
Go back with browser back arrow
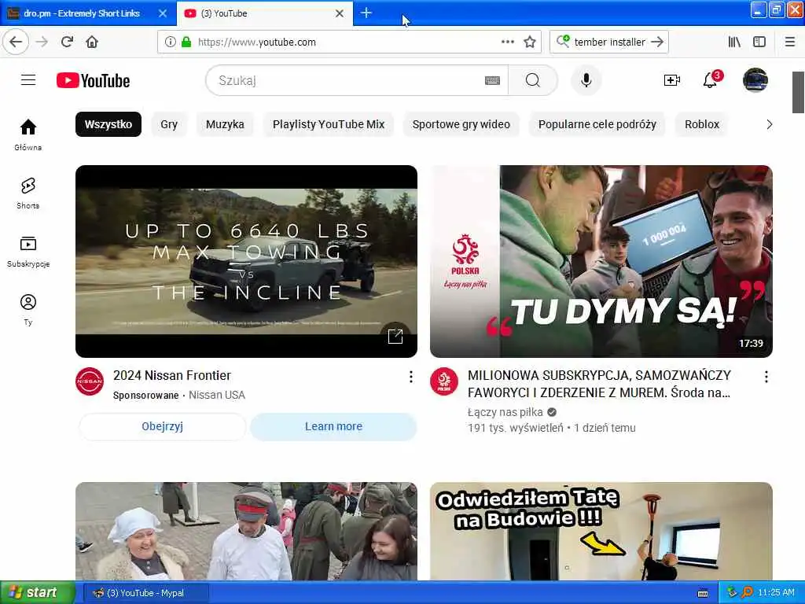(x=16, y=42)
